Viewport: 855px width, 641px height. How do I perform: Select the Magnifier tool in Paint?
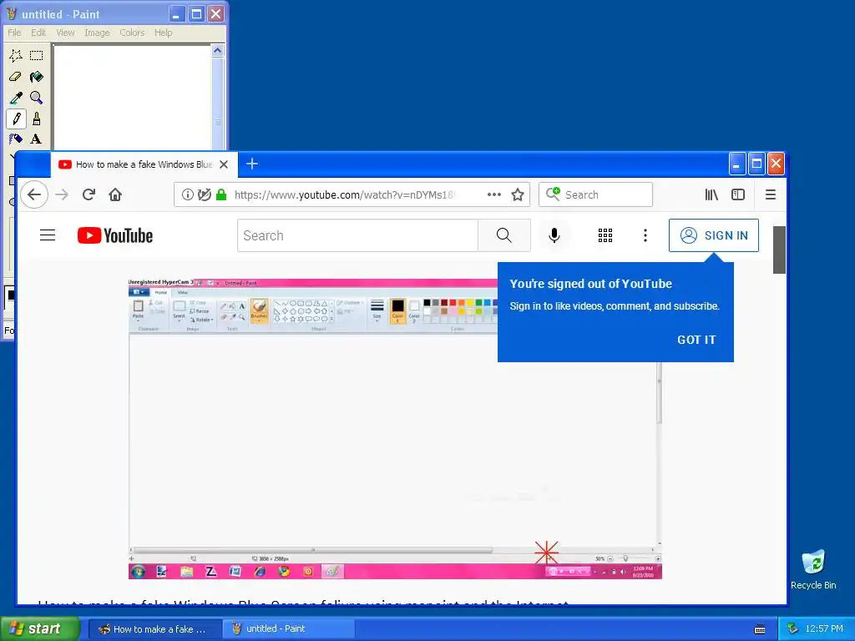point(37,98)
